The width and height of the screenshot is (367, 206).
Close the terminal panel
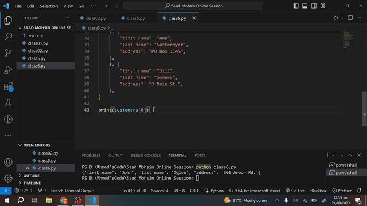click(359, 155)
